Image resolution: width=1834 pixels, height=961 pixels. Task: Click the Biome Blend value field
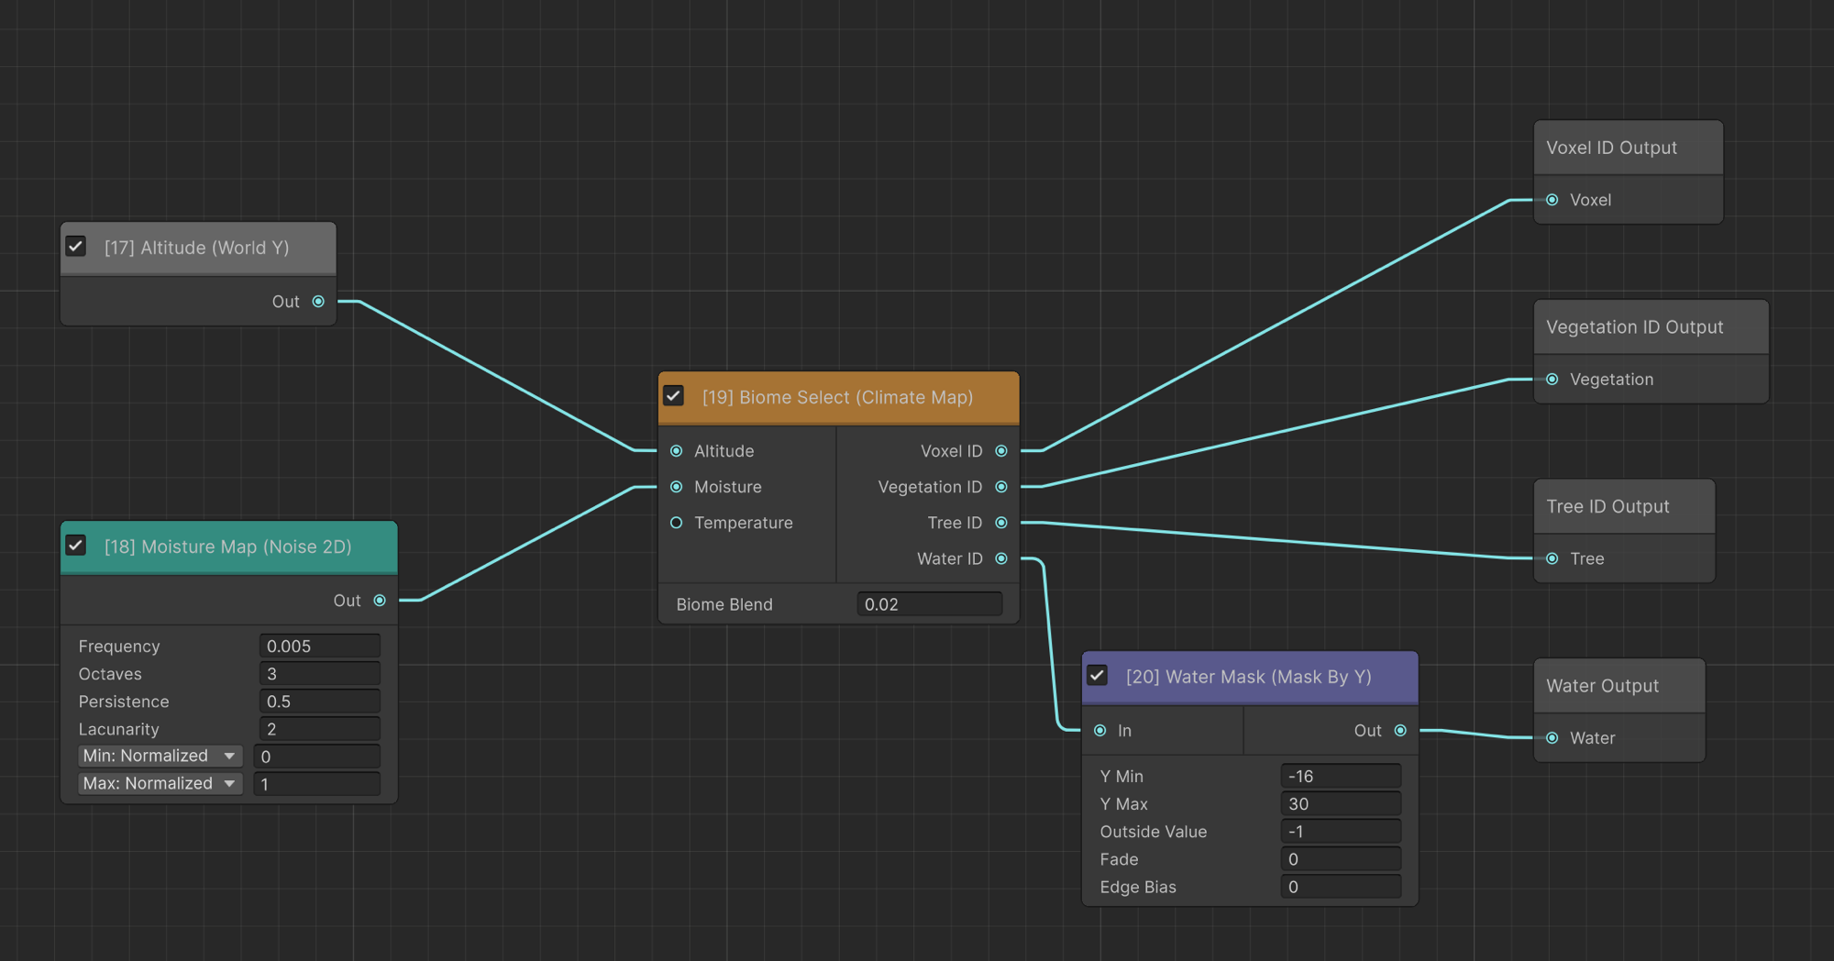pos(930,604)
